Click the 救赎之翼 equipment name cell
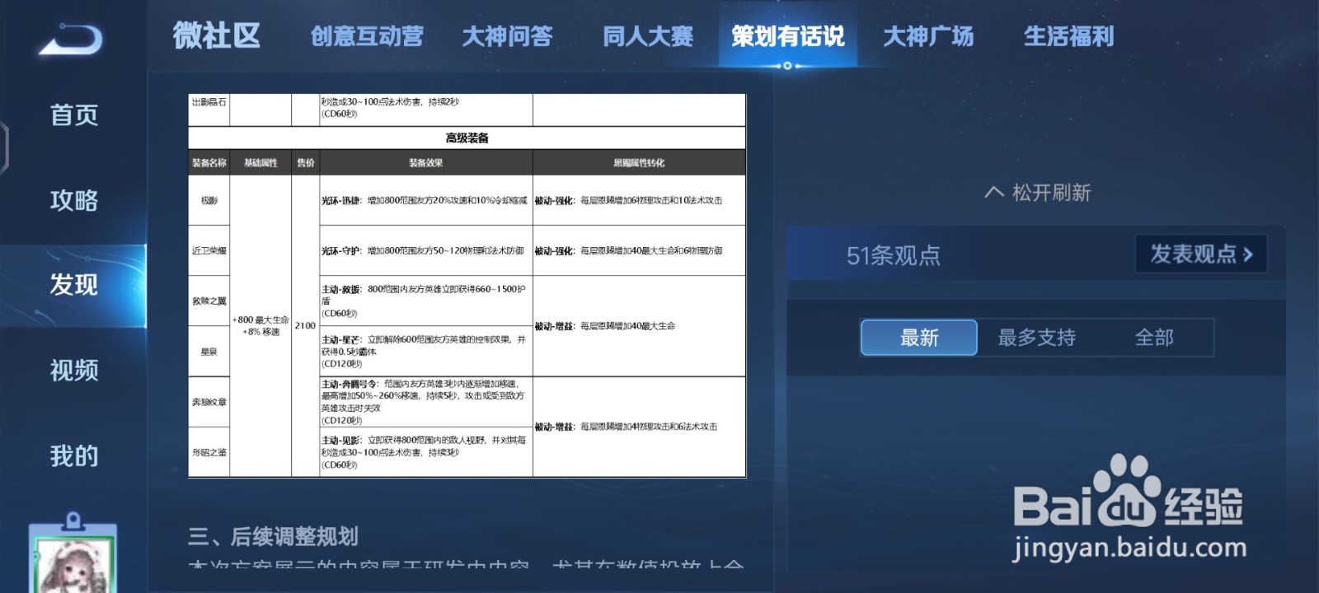 [x=209, y=301]
